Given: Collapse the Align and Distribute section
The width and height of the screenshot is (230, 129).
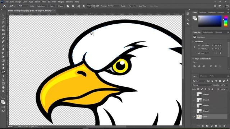Looking at the screenshot, I should 193,59.
